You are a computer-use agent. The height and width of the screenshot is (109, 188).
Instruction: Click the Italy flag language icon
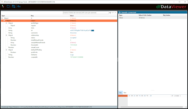3,6
